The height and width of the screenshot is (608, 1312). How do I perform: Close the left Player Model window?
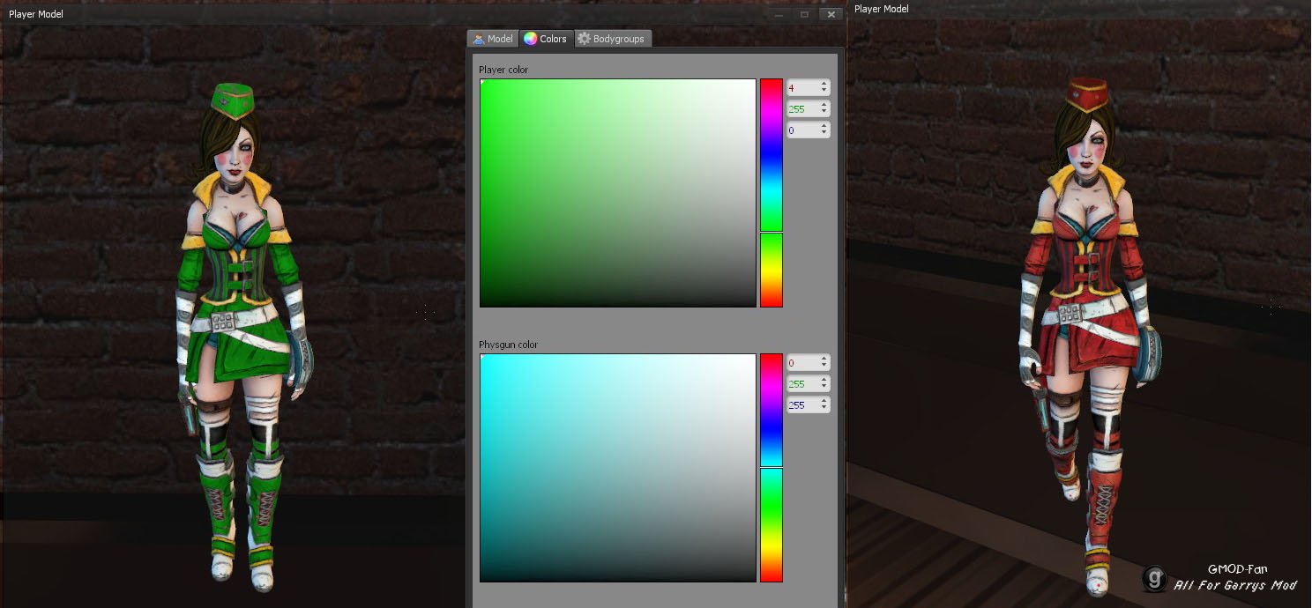831,14
